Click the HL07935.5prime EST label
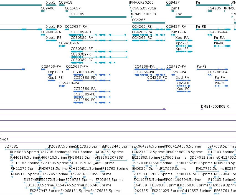 164,185
